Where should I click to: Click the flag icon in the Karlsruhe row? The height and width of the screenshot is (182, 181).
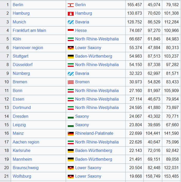coord(71,151)
